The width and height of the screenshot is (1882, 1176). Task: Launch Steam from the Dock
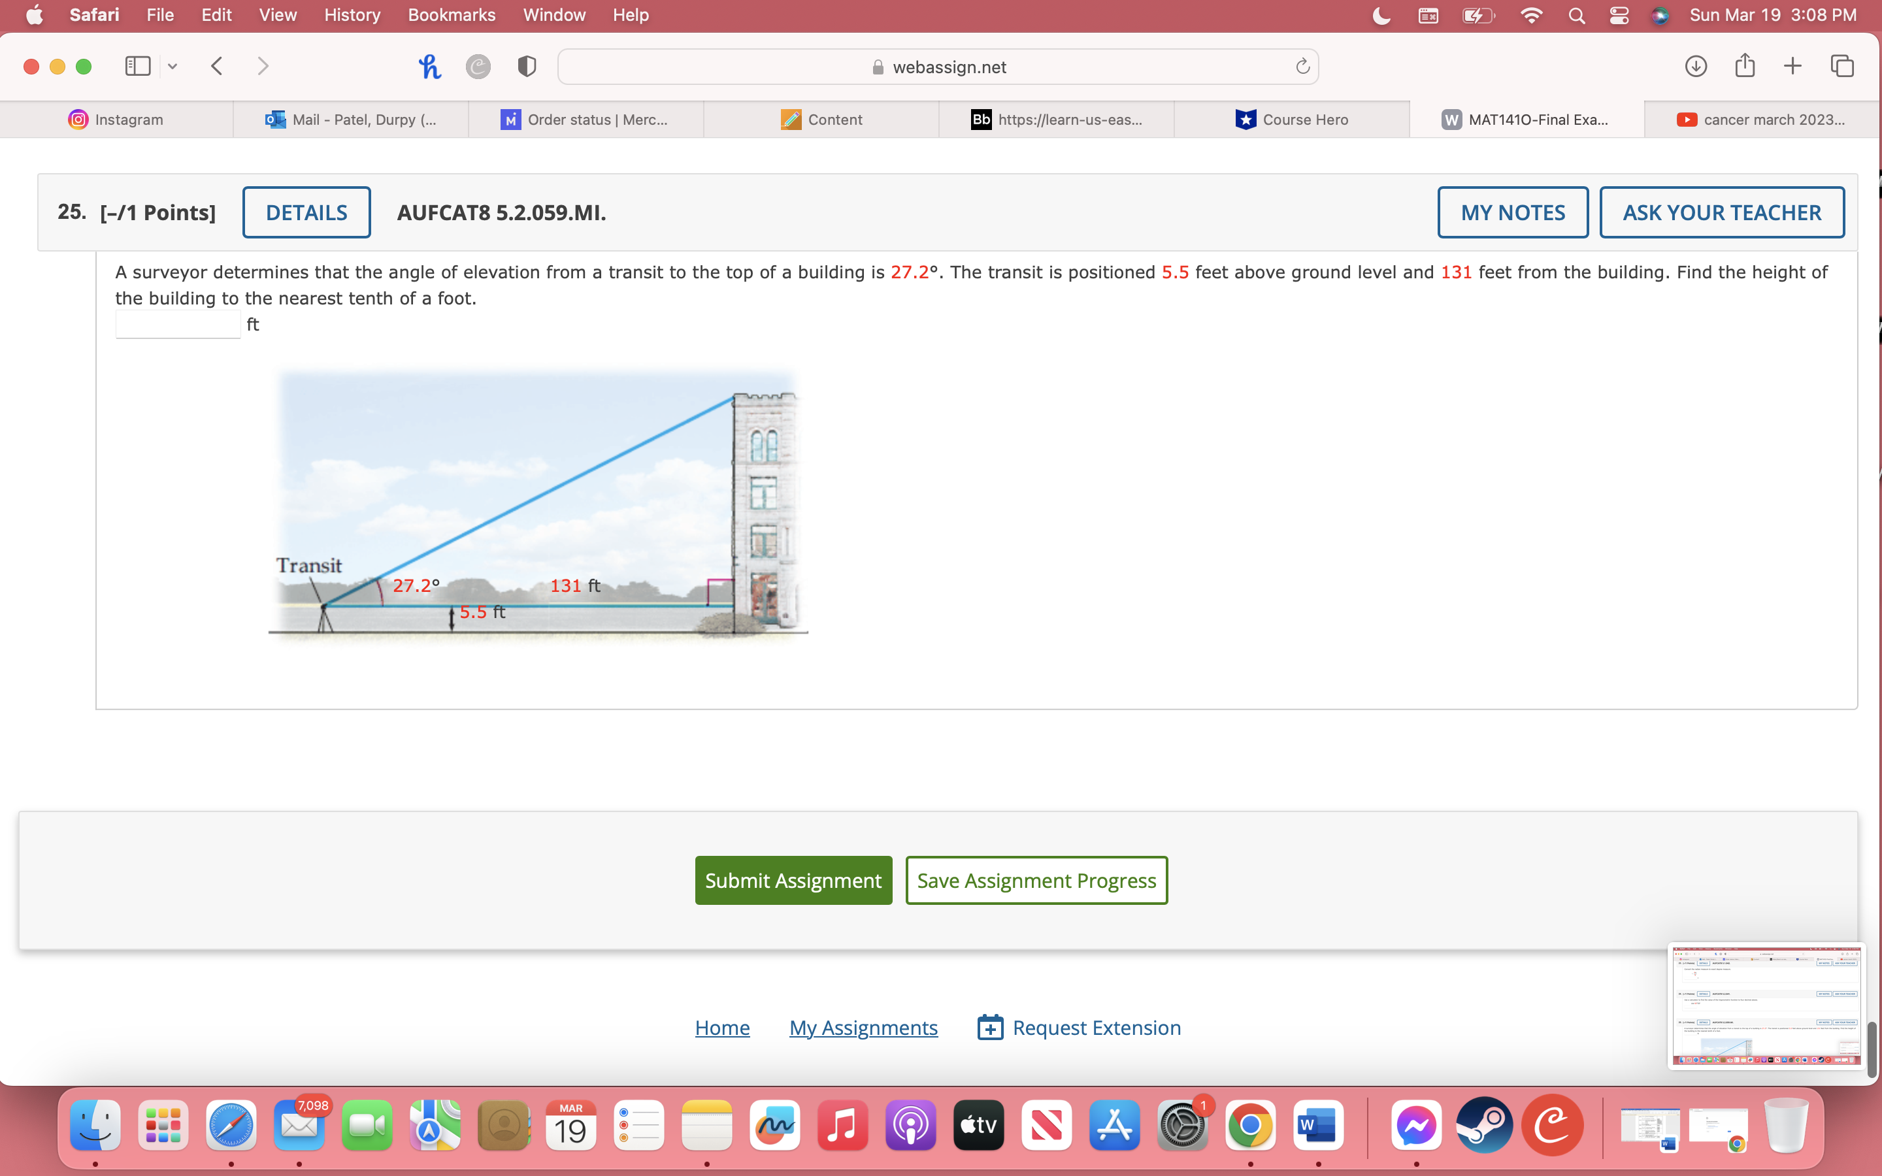pos(1485,1124)
